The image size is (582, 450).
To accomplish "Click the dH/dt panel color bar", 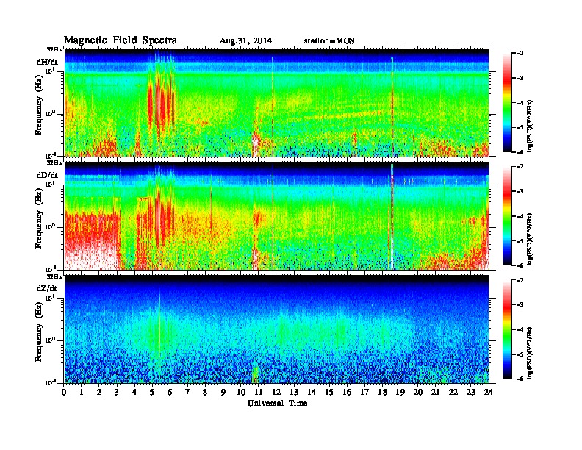I will (506, 103).
